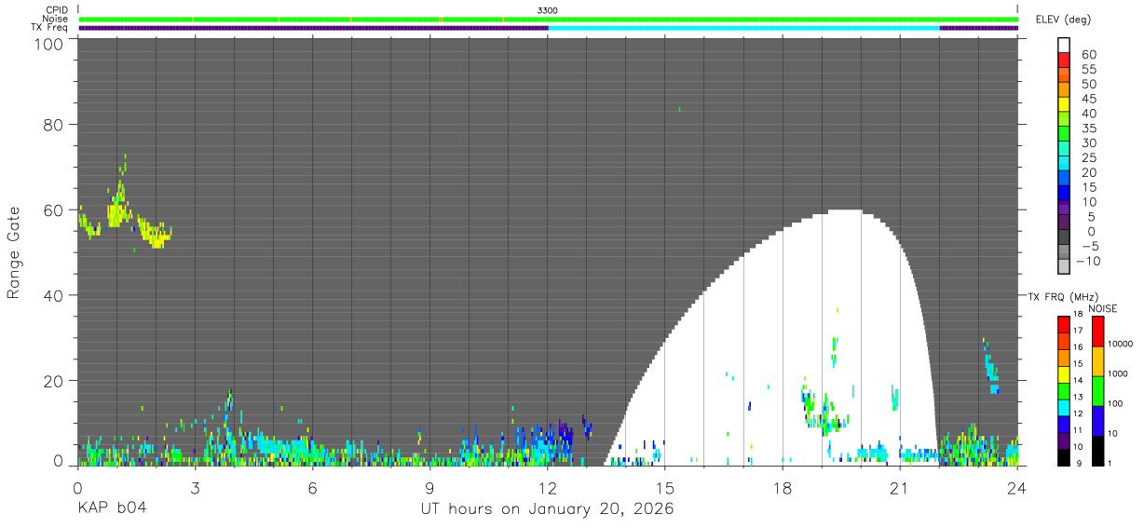Click the black 9–10 MHz TX FRQ swatch
This screenshot has height=528, width=1144.
pos(1063,456)
